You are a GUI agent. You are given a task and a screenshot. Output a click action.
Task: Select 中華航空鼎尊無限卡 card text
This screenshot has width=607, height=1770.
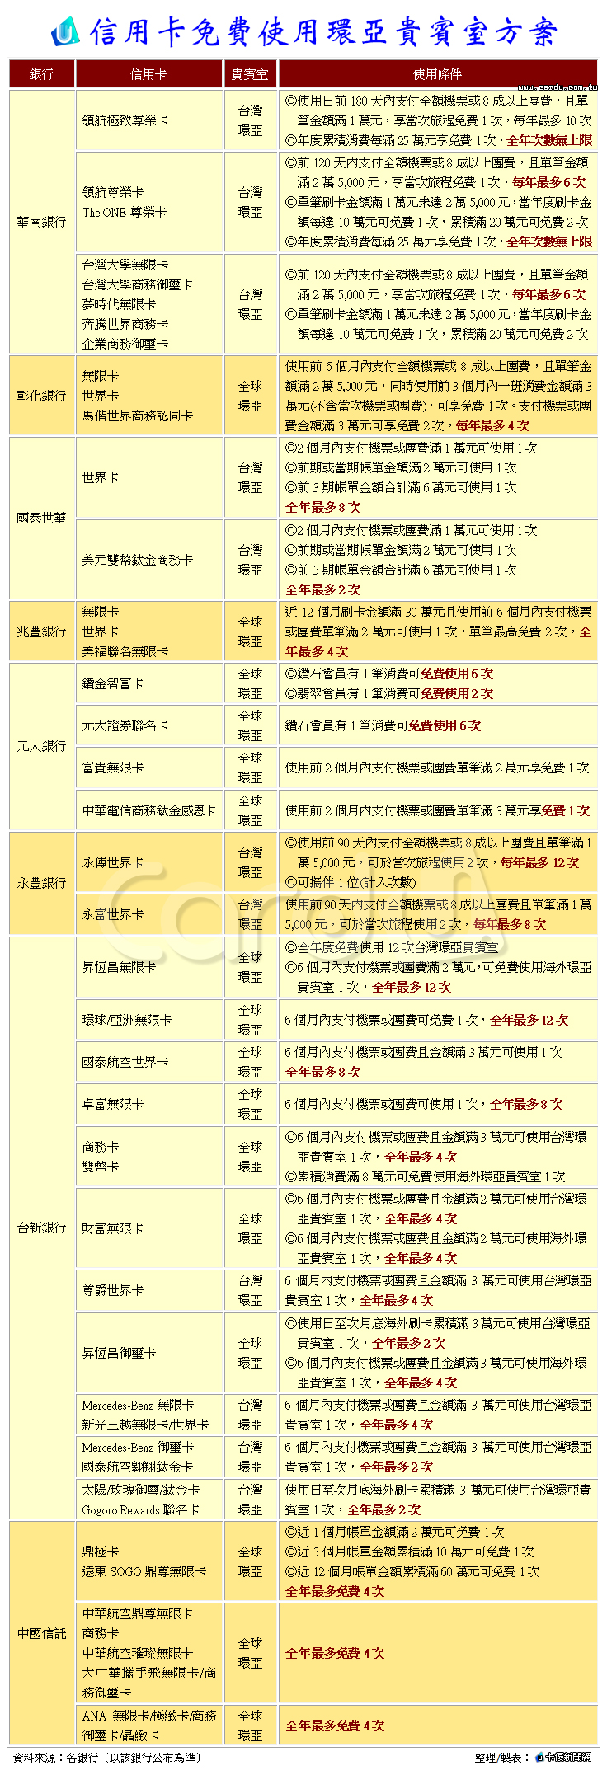pos(137,1613)
